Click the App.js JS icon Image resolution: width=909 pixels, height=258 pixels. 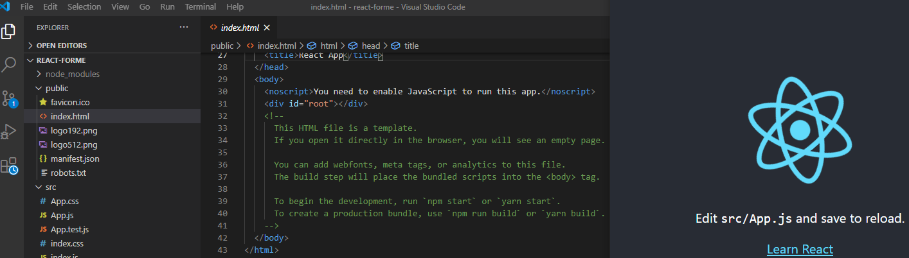point(43,215)
